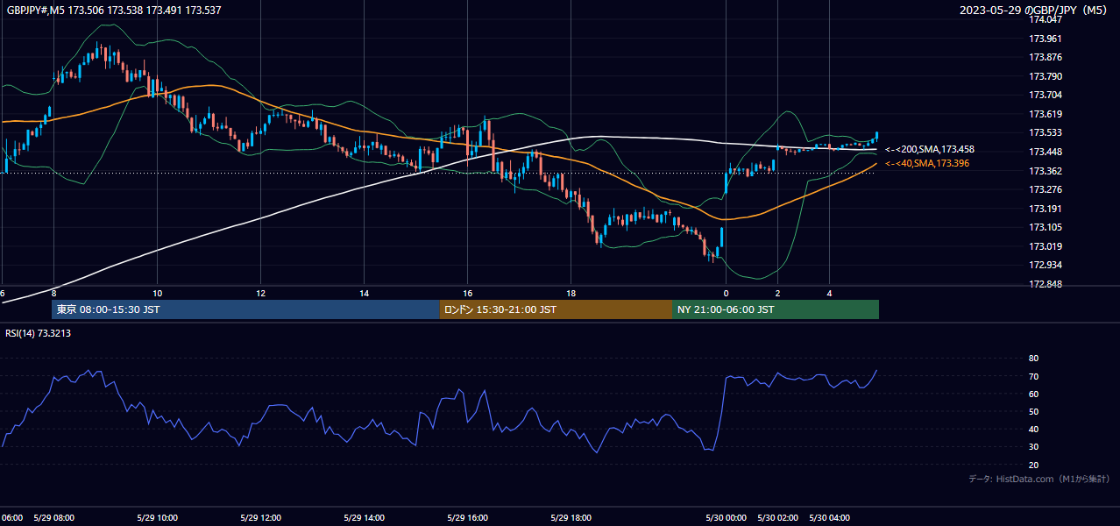Click price axis label 173.790

tap(1046, 76)
